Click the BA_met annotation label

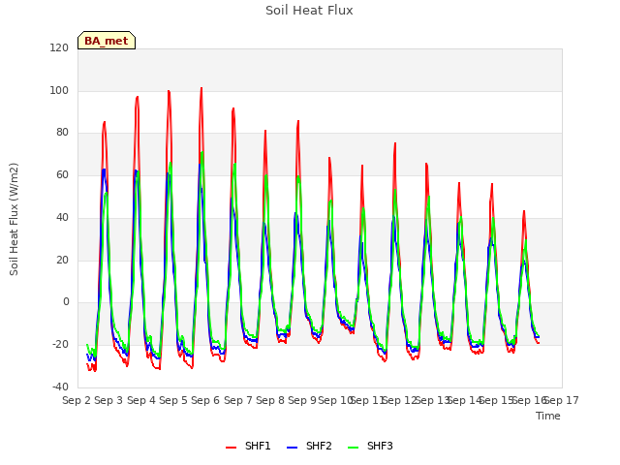(107, 41)
